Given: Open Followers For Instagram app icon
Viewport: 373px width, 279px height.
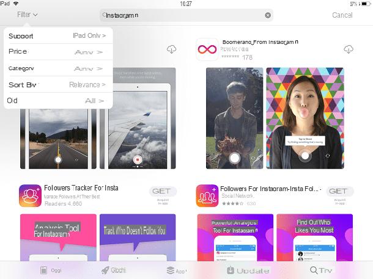Looking at the screenshot, I should click(207, 195).
